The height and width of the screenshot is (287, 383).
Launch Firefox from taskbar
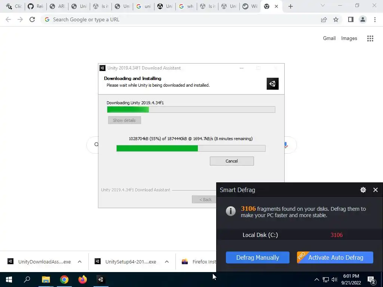pos(83,280)
